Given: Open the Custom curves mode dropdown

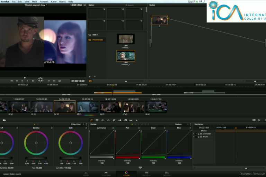Looking at the screenshot, I should point(181,124).
